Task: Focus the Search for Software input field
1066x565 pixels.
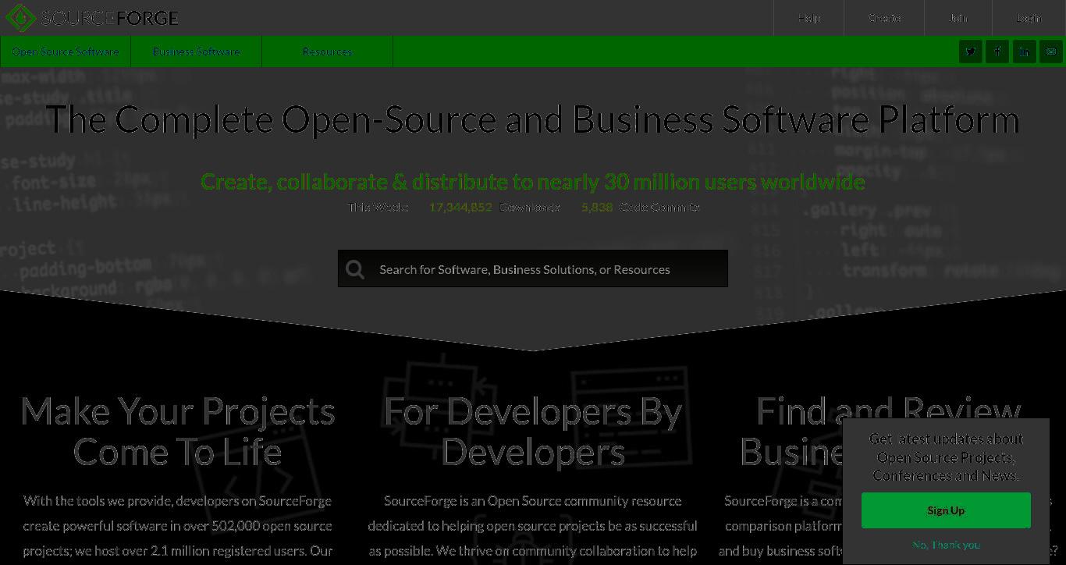Action: pos(533,269)
